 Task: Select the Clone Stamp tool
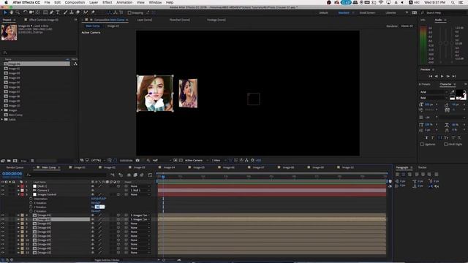tap(72, 12)
